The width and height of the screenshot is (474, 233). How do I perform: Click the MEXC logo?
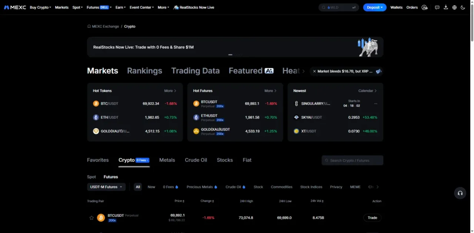point(15,7)
